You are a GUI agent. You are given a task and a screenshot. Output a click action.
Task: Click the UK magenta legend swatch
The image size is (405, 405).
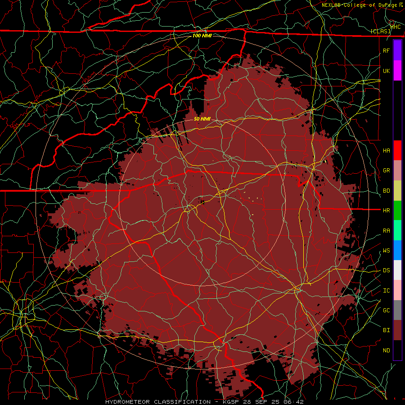[x=397, y=71]
